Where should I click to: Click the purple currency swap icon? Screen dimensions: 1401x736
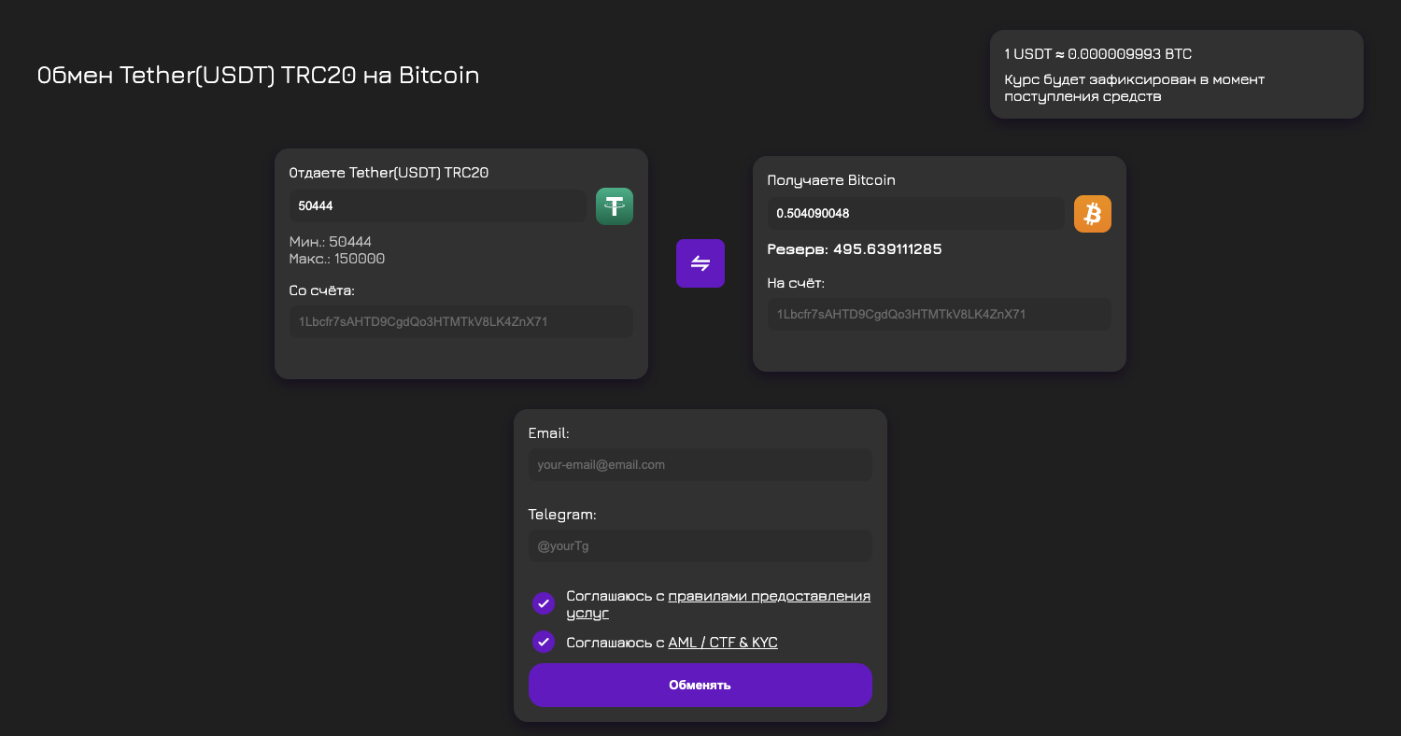pyautogui.click(x=700, y=262)
